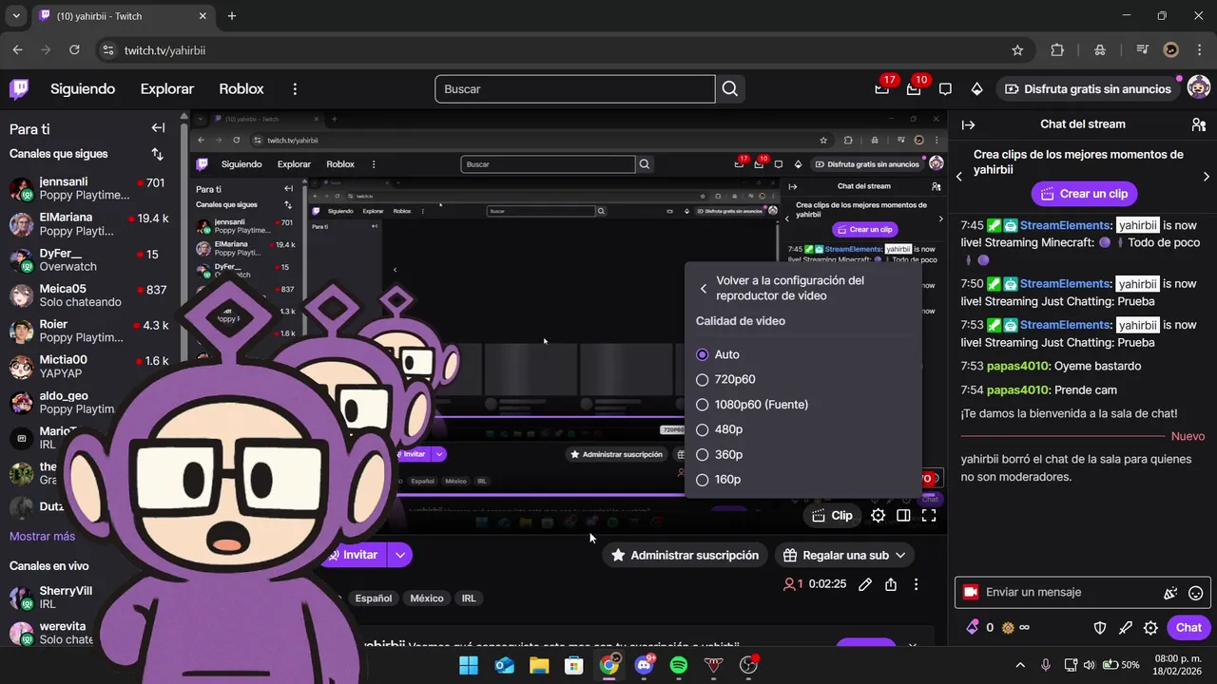Open more options in the top navigation
Image resolution: width=1217 pixels, height=684 pixels.
[295, 89]
